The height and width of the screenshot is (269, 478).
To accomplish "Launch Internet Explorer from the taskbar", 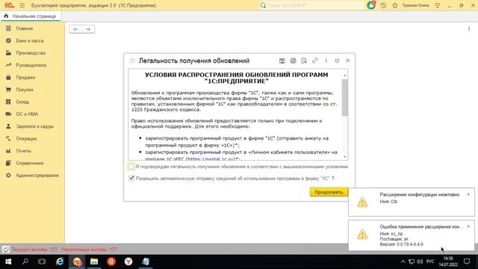I will (60, 262).
